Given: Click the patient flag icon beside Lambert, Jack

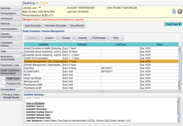Looking at the screenshot, I should [x=40, y=7].
